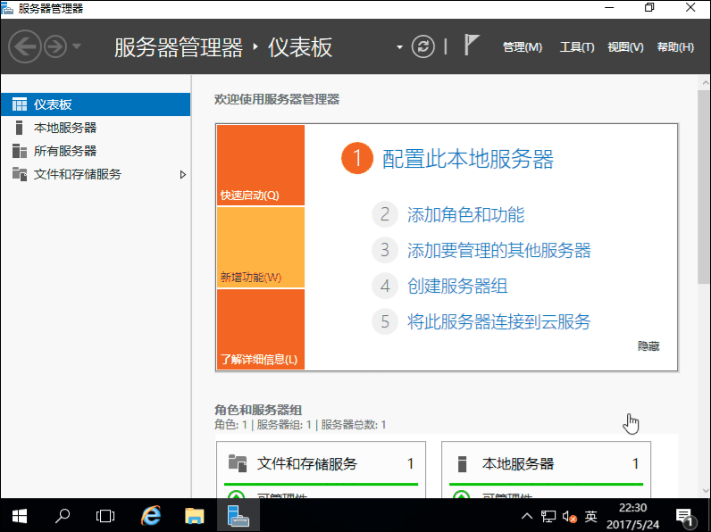Screen dimensions: 711x532
Task: Select 本地服务器 in the sidebar
Action: pyautogui.click(x=96, y=128)
